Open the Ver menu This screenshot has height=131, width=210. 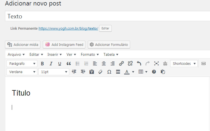click(71, 55)
